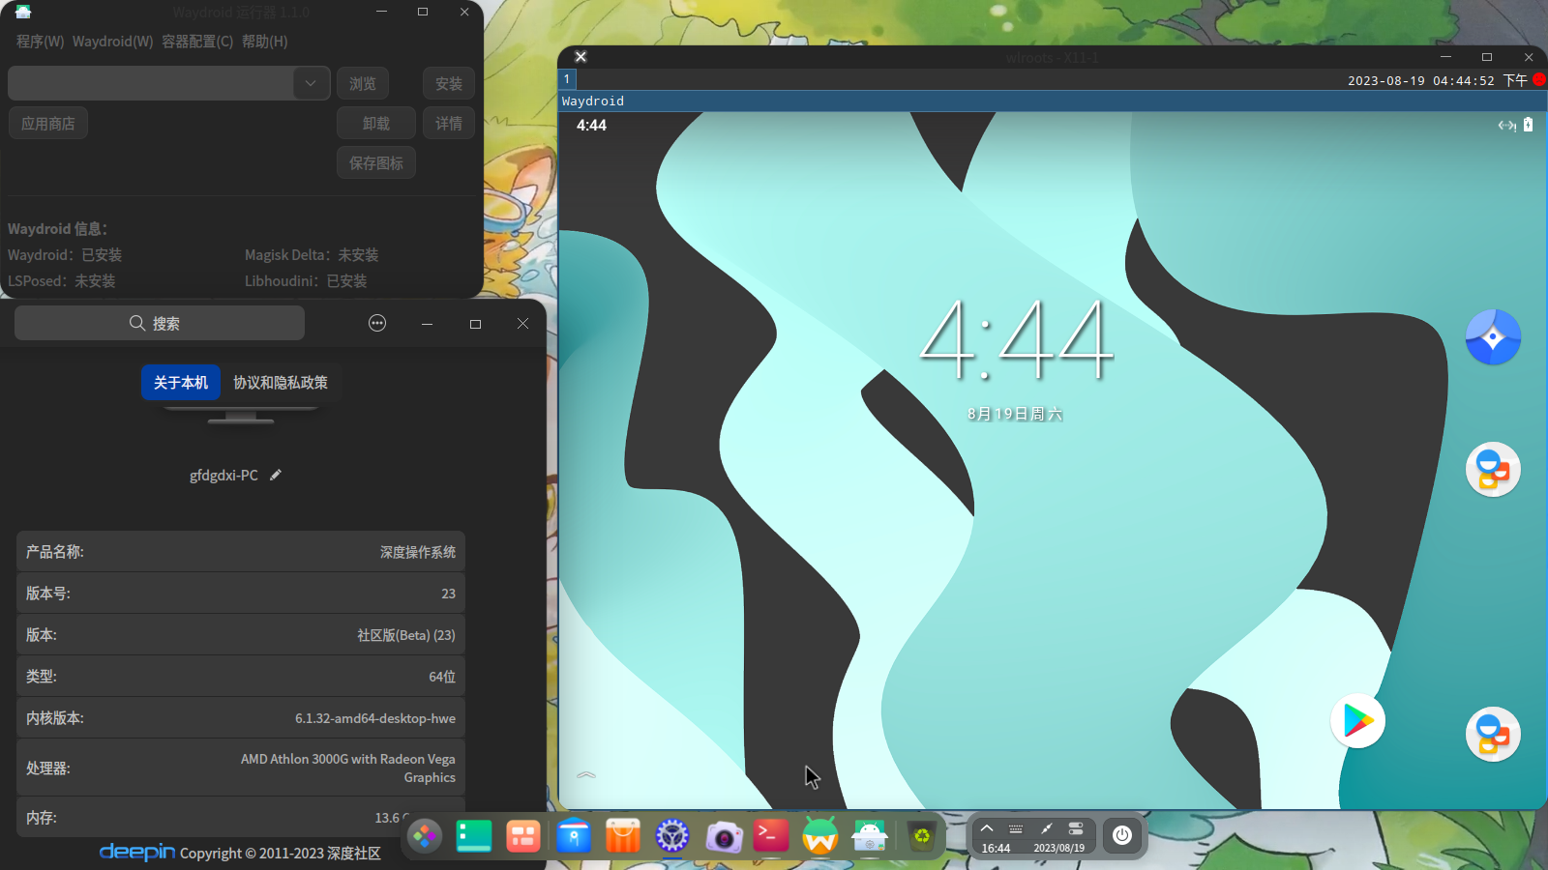
Task: Open the Play Store icon in Waydroid
Action: (x=1358, y=721)
